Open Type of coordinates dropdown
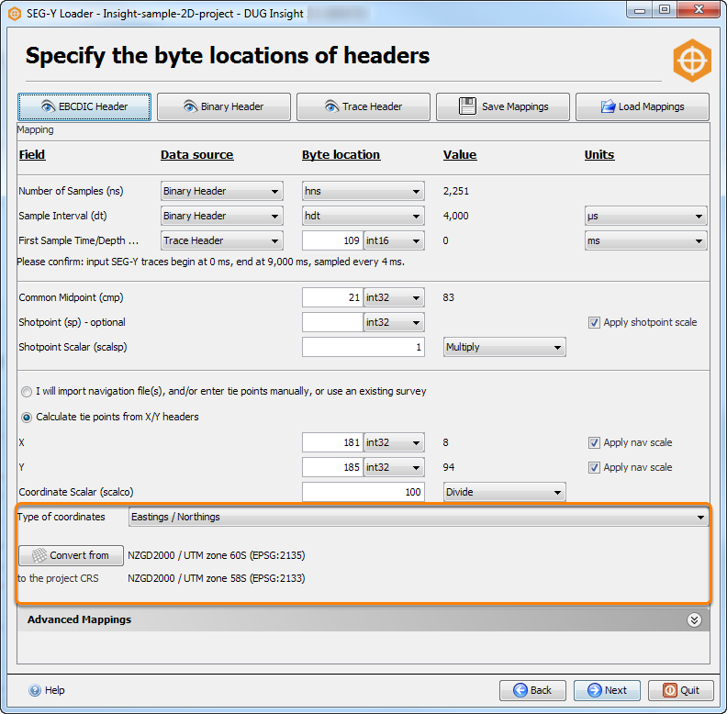 [x=419, y=517]
